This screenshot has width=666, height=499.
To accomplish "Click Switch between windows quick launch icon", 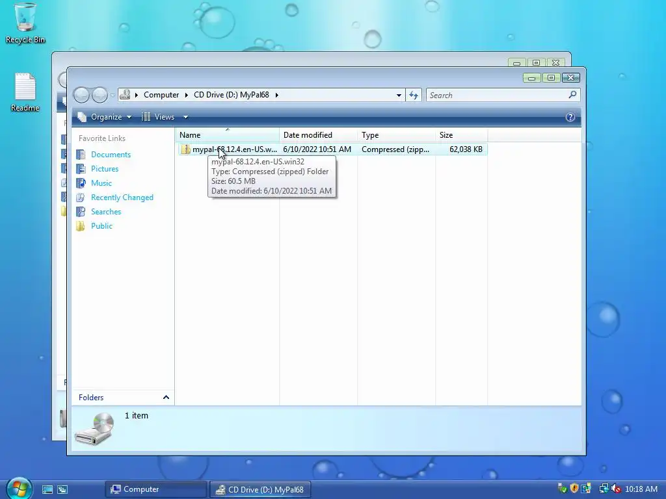I will pos(62,490).
